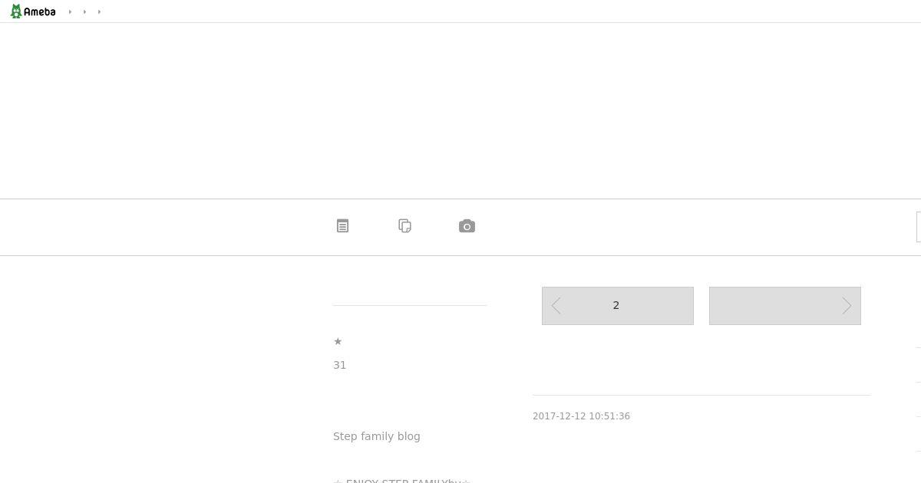Open the ENJOY STEP FAMILY link

pyautogui.click(x=401, y=481)
